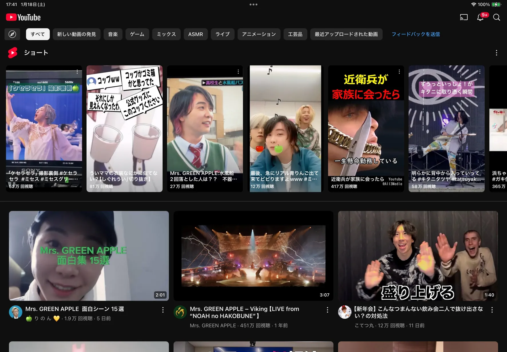Play the ケセラセラ撮影裏側 short
Viewport: 507px width, 352px height.
[44, 129]
